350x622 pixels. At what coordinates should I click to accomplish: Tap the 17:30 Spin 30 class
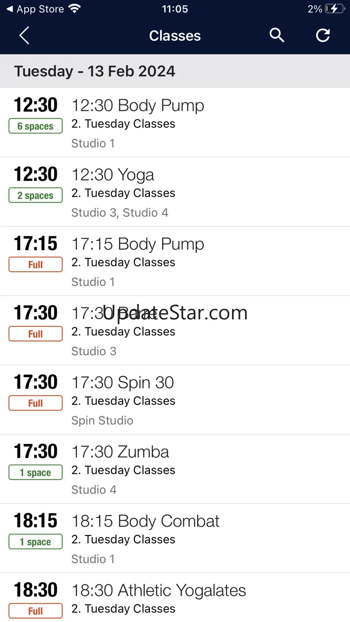[x=123, y=383]
